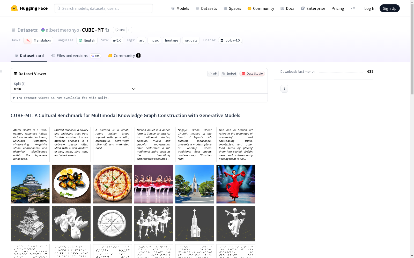Click the red dress dancer photo

236,184
